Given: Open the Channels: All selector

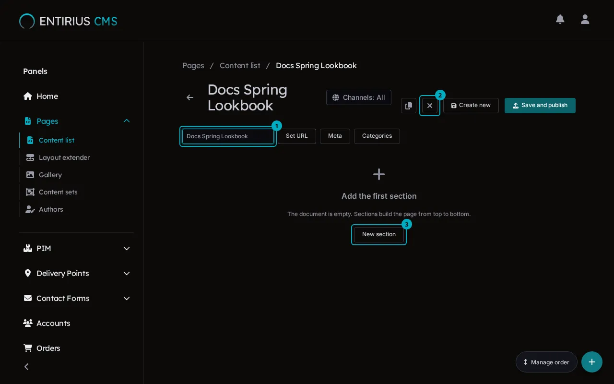Looking at the screenshot, I should (359, 97).
